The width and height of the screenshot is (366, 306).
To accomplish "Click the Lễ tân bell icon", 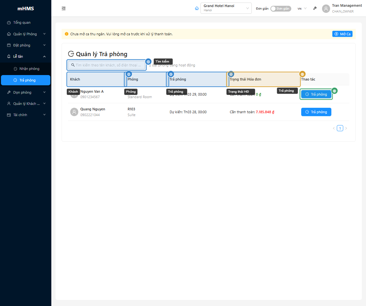I will click(9, 56).
